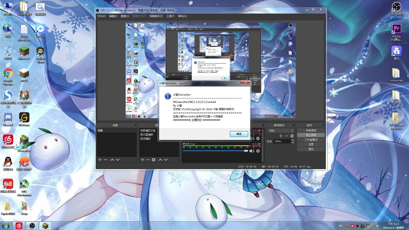Open the Hypixel folder icon on desktop

24,9
